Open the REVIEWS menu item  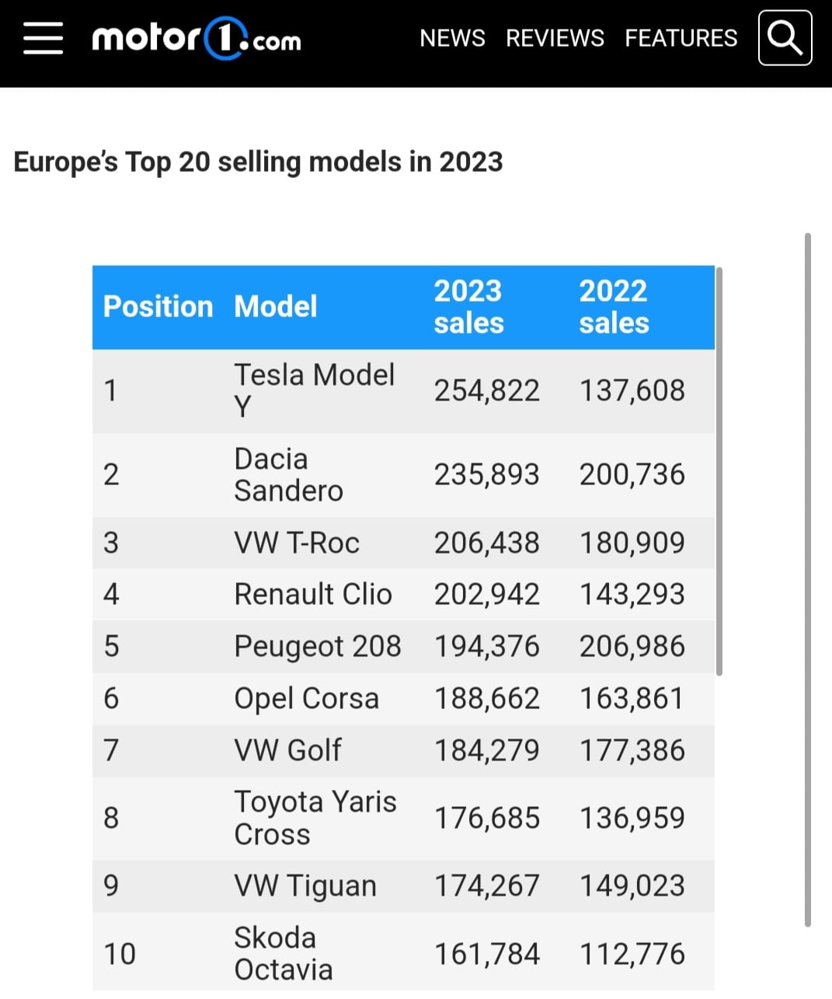[x=555, y=38]
